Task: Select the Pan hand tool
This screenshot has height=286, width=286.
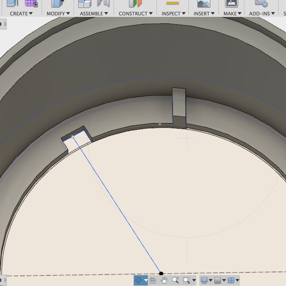Action: pos(164,280)
